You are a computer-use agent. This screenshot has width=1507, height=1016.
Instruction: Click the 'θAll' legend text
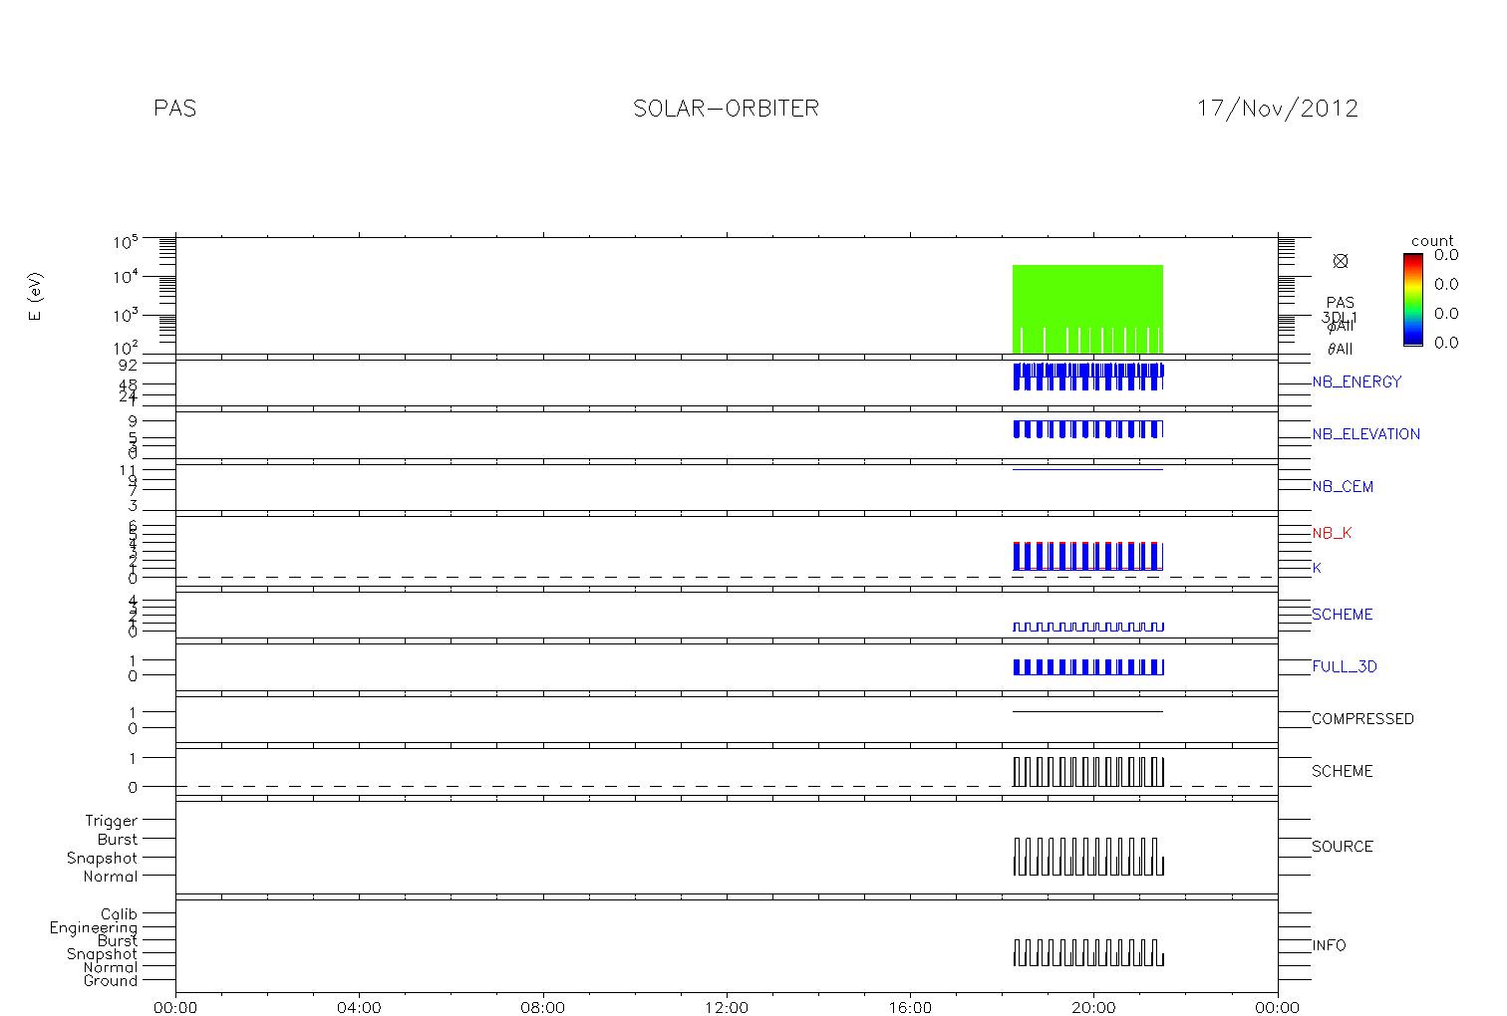click(x=1340, y=349)
